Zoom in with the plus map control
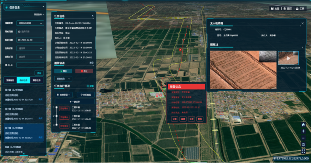 coord(303,131)
